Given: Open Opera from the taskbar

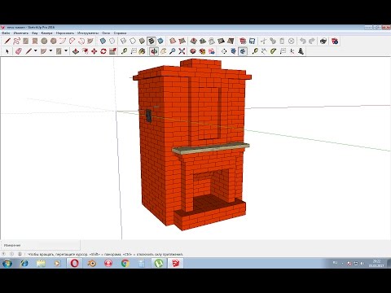Looking at the screenshot, I should coord(74,263).
